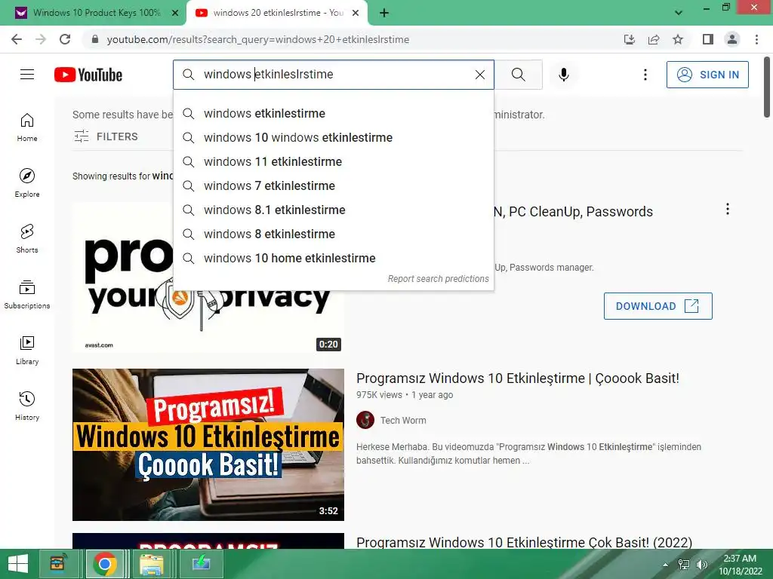Start voice search with microphone icon
Viewport: 773px width, 579px height.
click(x=564, y=75)
